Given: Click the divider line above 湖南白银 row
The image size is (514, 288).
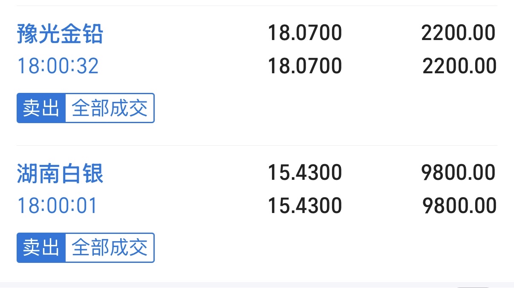Looking at the screenshot, I should [x=257, y=146].
